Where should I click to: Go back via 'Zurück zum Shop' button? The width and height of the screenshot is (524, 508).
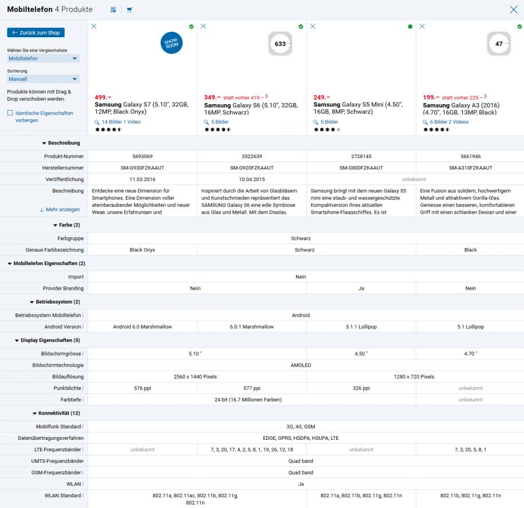click(x=36, y=33)
